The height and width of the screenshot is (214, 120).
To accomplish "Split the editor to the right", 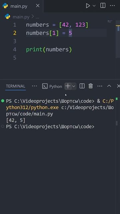I will point(103,6).
